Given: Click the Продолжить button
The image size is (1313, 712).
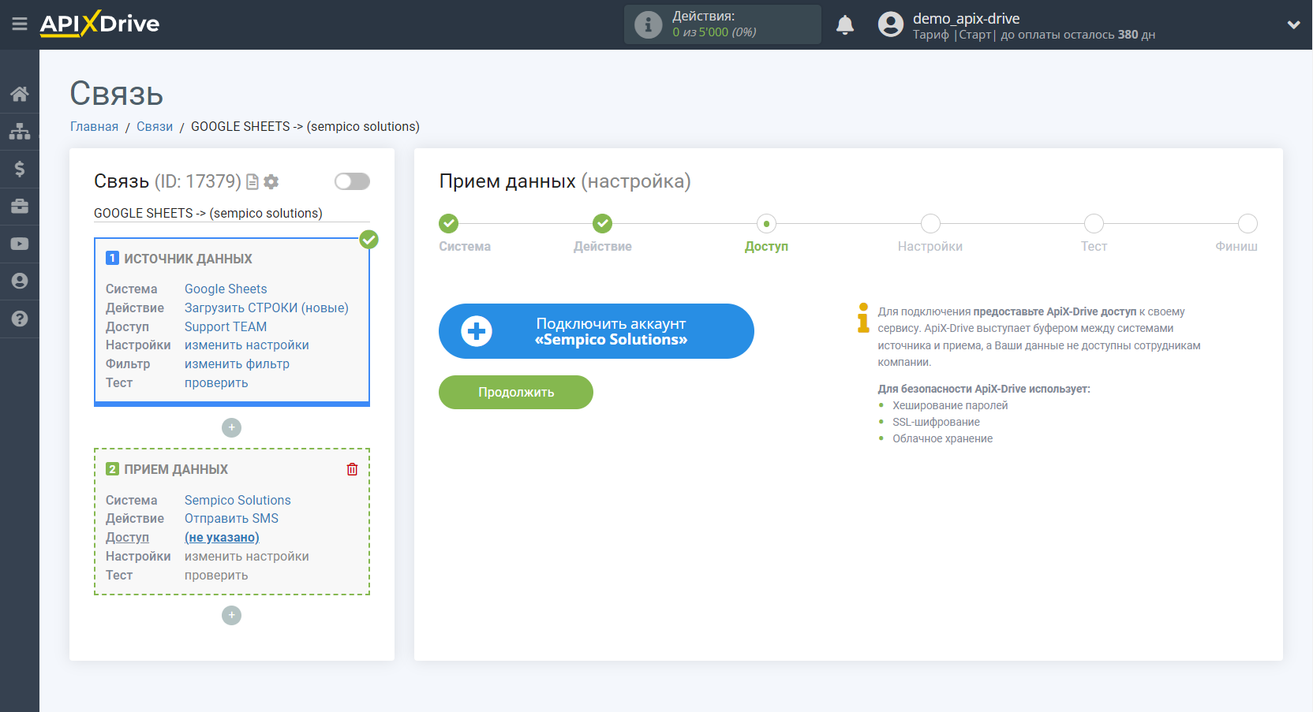Looking at the screenshot, I should coord(516,392).
